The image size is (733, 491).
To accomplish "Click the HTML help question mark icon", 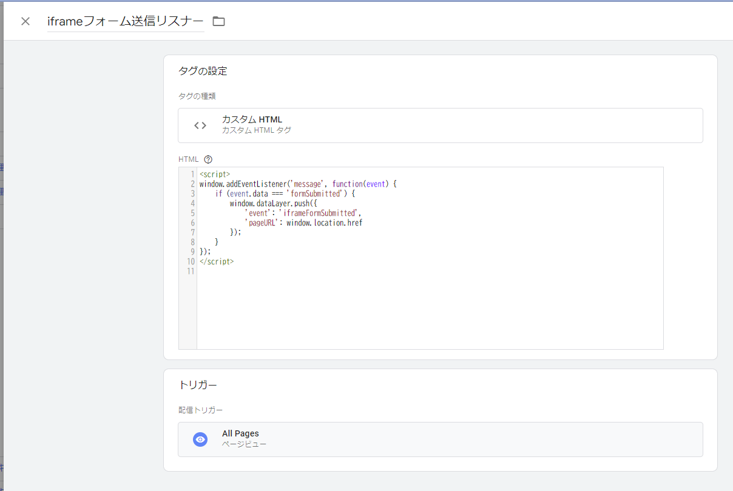I will coord(208,159).
